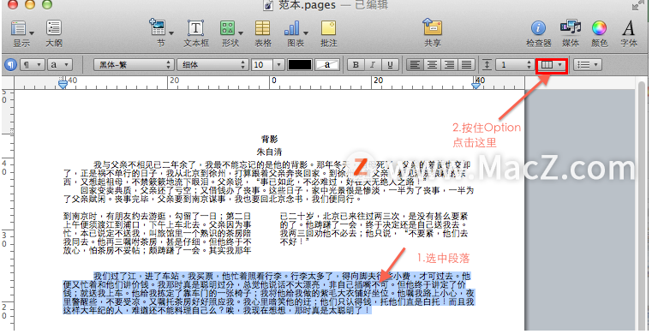Click the yellow minimize window button

[x=30, y=4]
